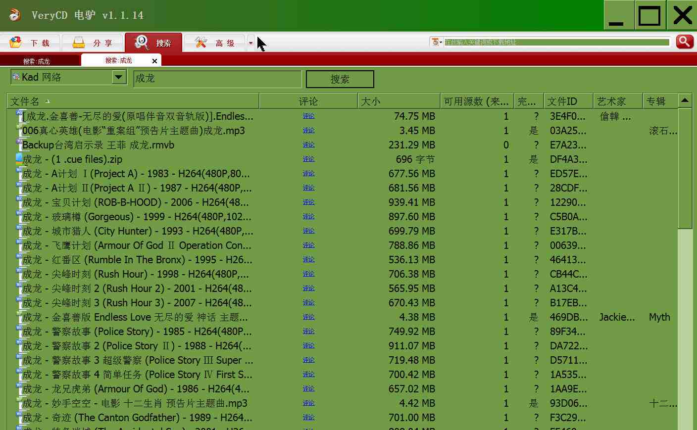Select file icon of 警察故事 4 简单任务 row

point(19,374)
